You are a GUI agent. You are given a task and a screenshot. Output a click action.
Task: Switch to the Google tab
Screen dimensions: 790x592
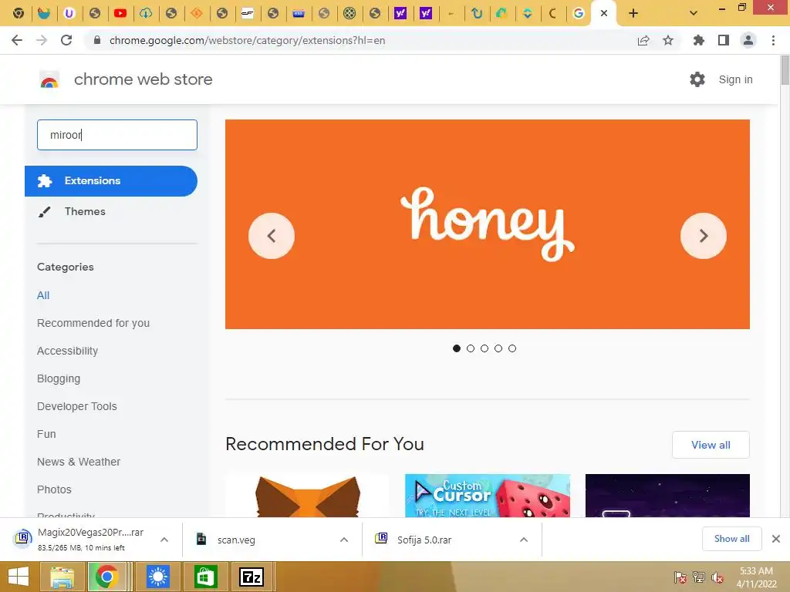point(579,13)
